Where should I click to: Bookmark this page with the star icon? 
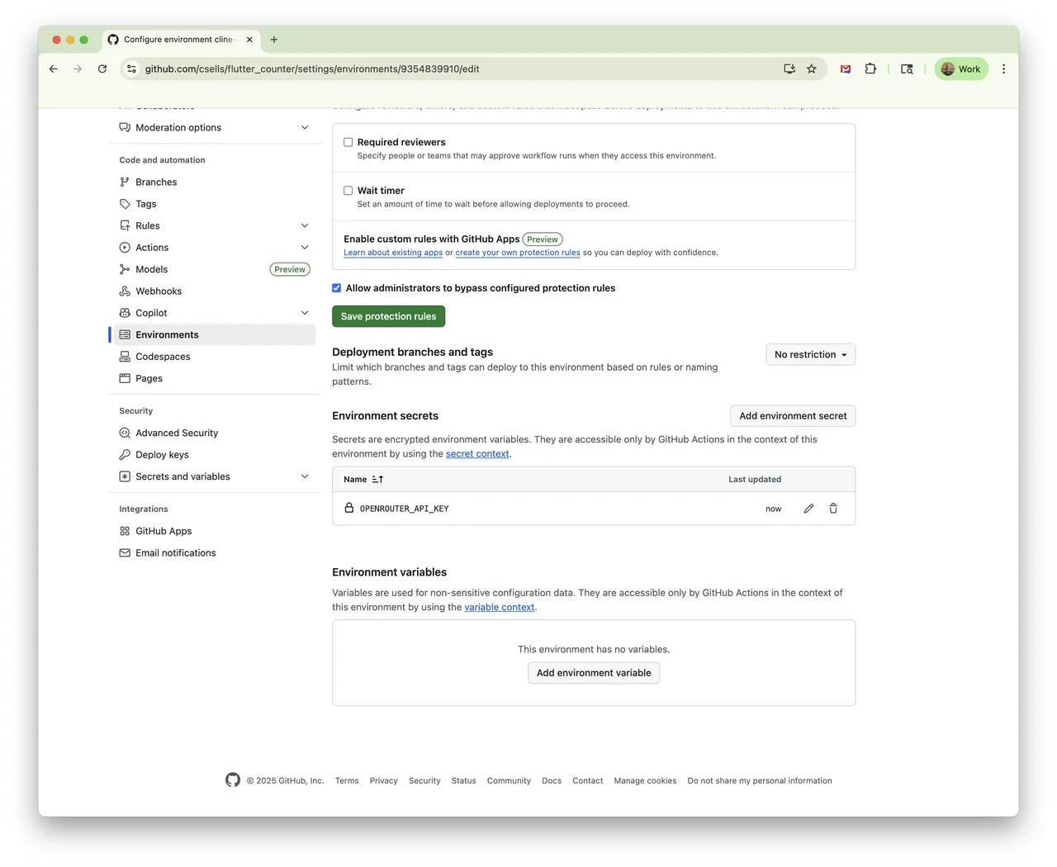click(812, 69)
